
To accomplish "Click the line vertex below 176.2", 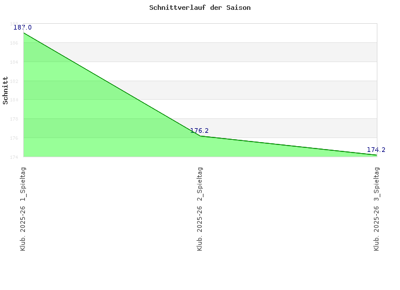I will point(200,136).
